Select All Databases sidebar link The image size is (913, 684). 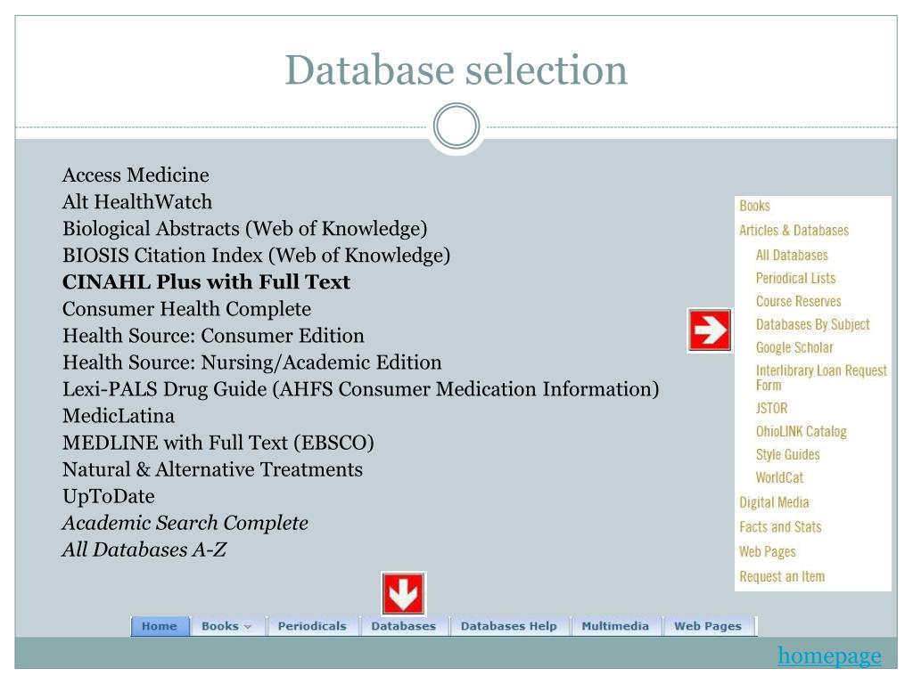[x=792, y=256]
